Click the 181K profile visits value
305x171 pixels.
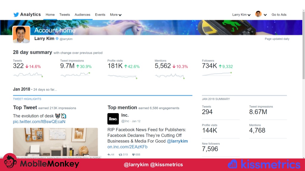coord(115,66)
